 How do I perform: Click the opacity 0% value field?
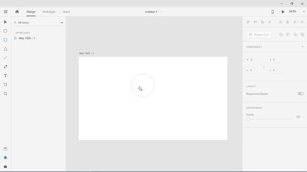(298, 117)
